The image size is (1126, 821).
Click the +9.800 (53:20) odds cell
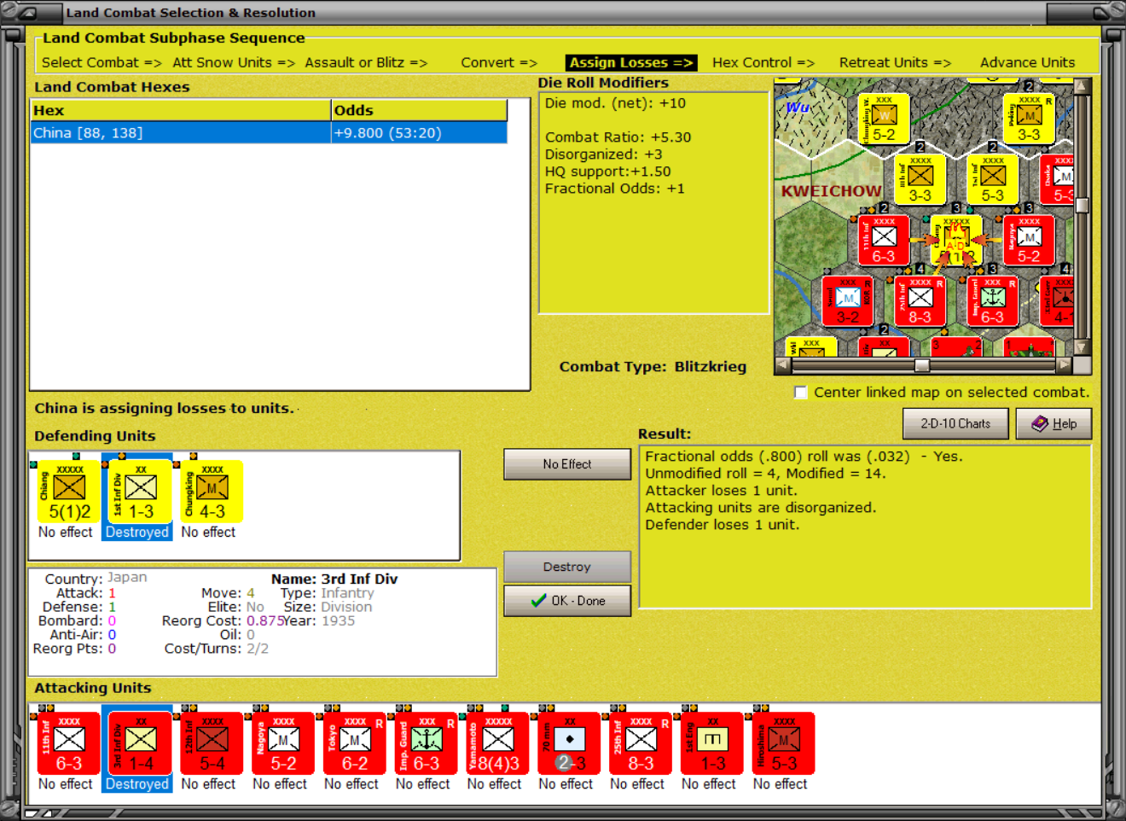point(419,133)
